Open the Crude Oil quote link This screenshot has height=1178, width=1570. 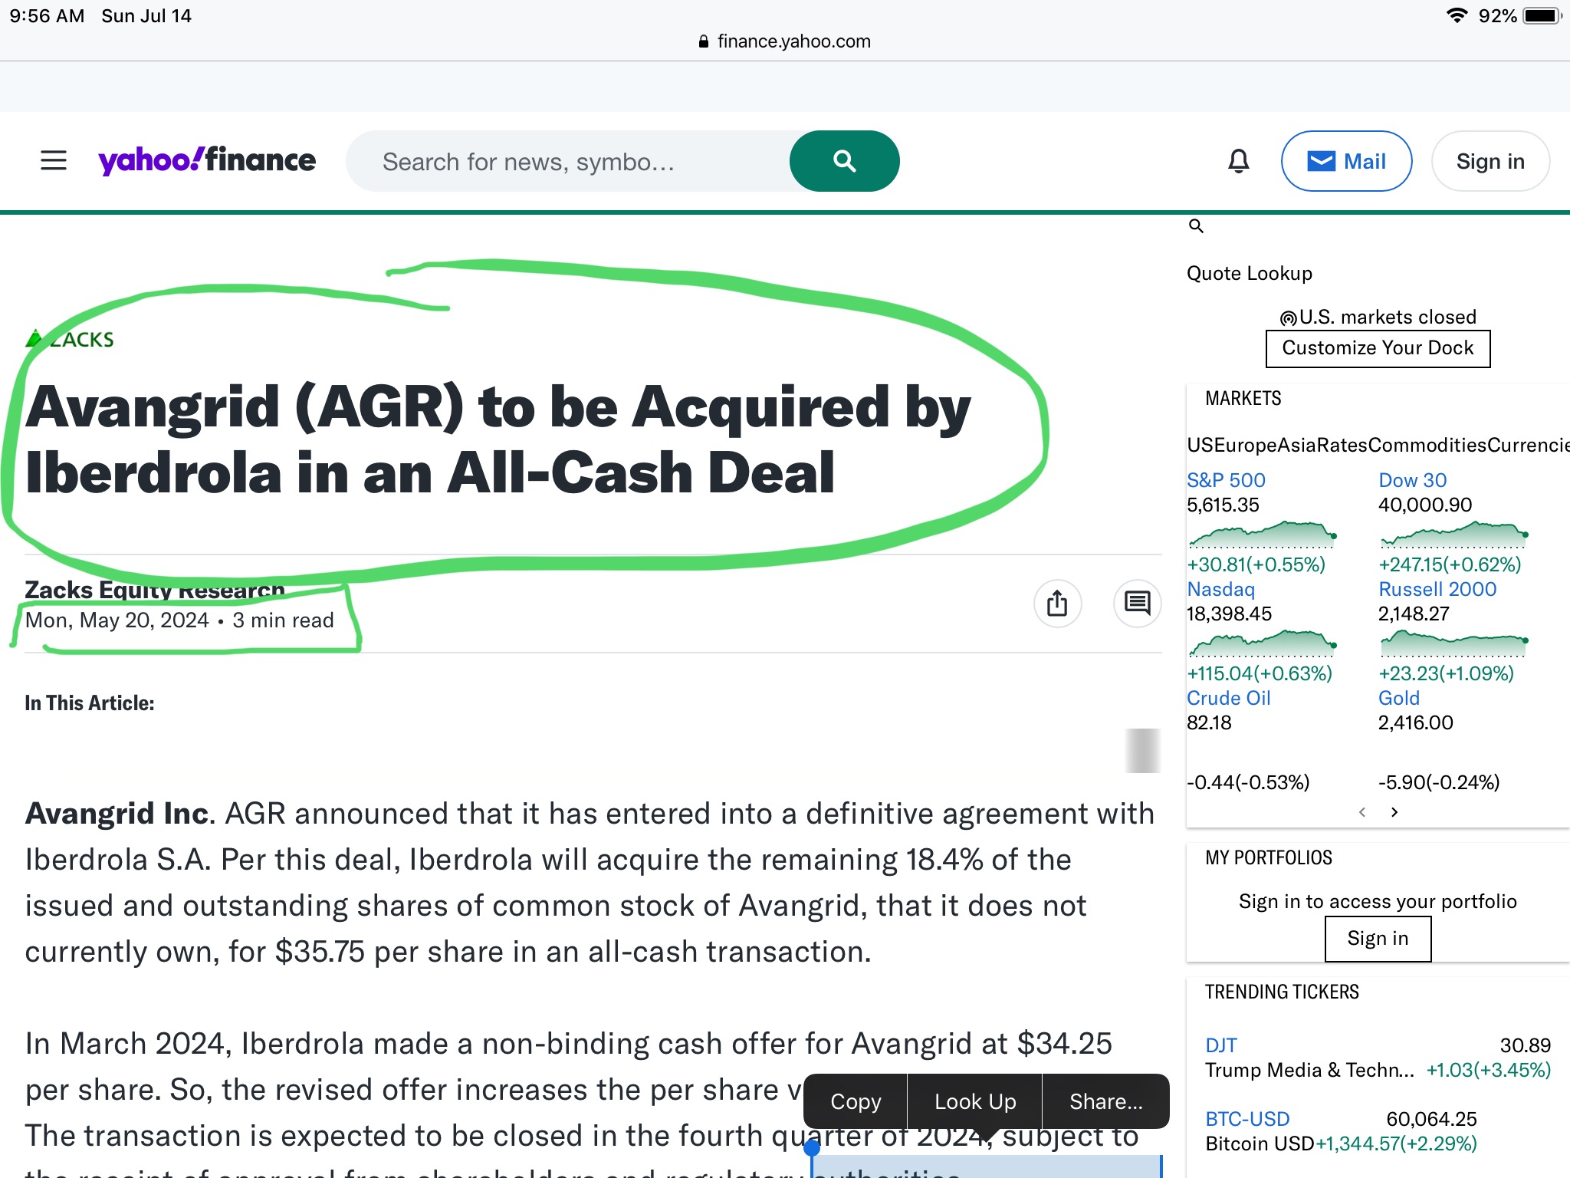pyautogui.click(x=1228, y=698)
